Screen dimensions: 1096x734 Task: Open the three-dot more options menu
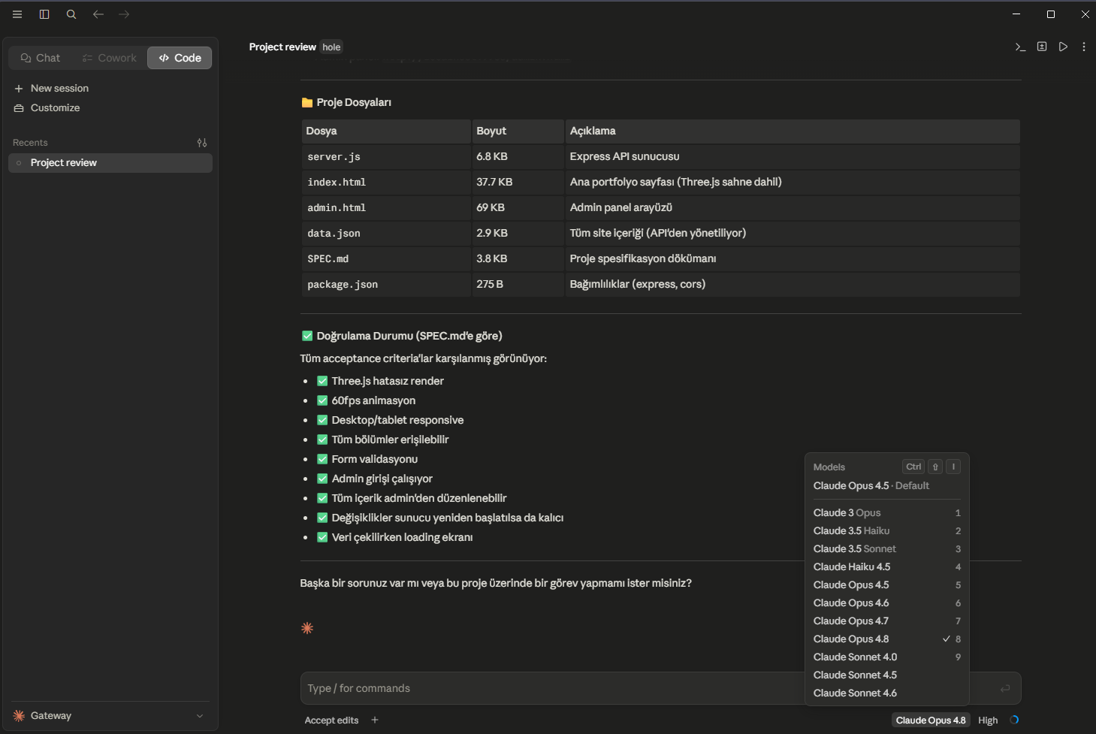pos(1084,47)
